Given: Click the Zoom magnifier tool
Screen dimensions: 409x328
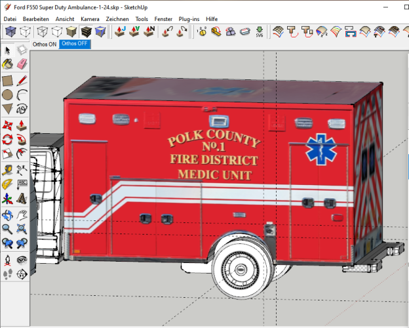Looking at the screenshot, I should pyautogui.click(x=7, y=229).
